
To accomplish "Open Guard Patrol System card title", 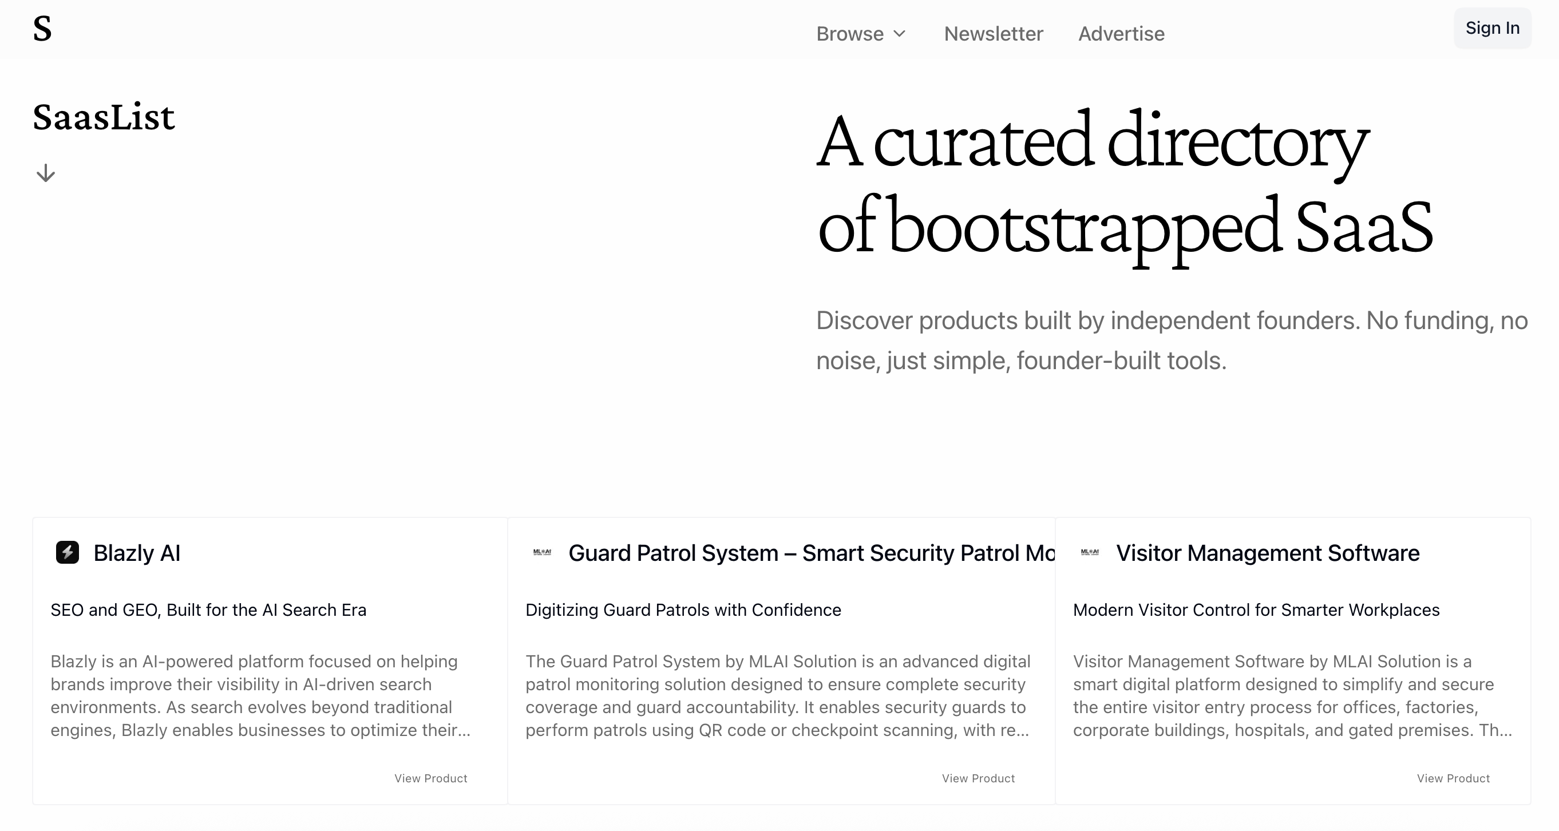I will (x=811, y=553).
